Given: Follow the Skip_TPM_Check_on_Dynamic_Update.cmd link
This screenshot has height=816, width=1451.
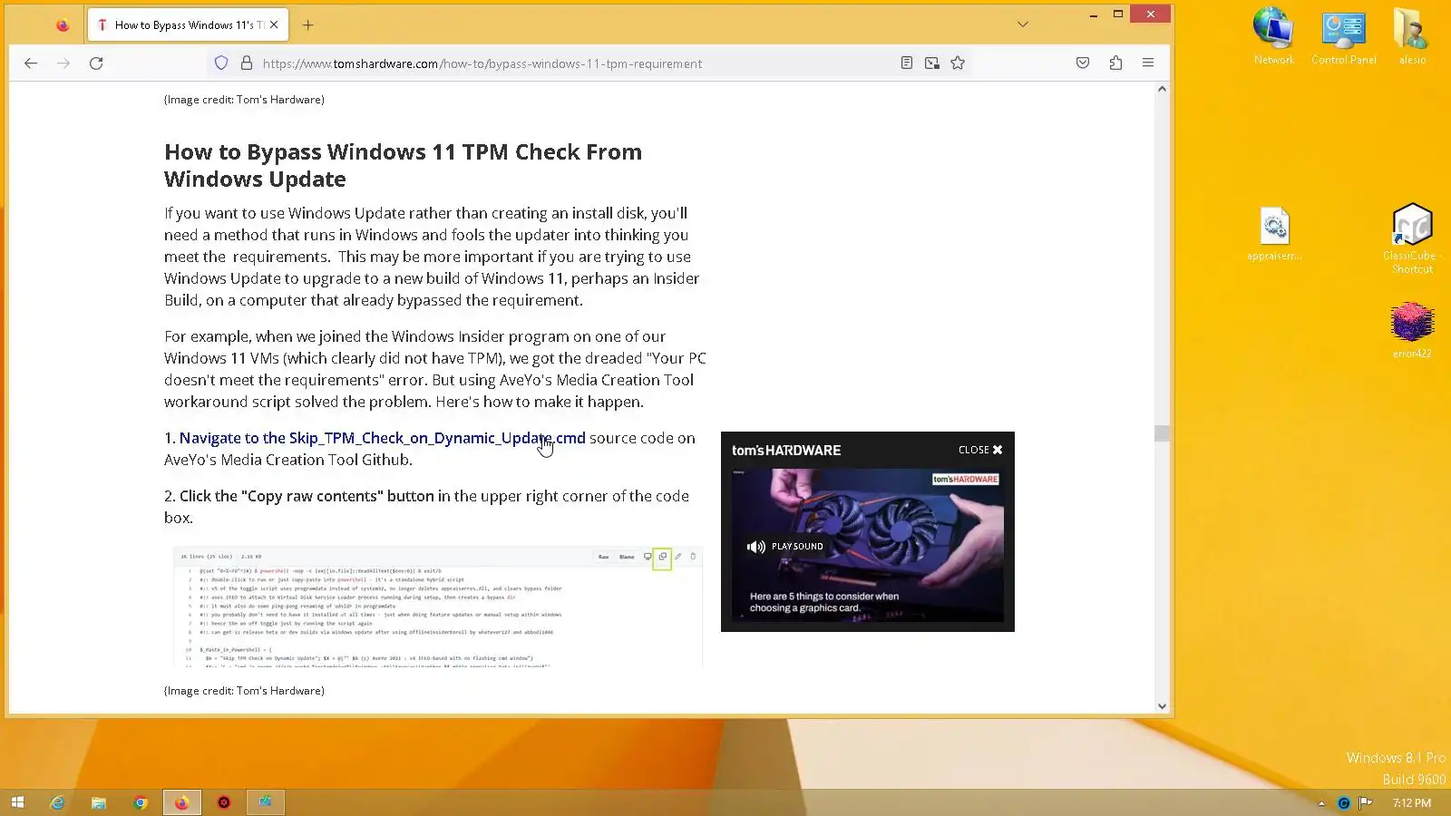Looking at the screenshot, I should [382, 438].
